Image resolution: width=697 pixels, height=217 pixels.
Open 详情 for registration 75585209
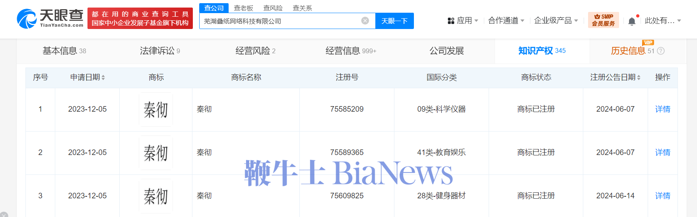click(x=663, y=109)
